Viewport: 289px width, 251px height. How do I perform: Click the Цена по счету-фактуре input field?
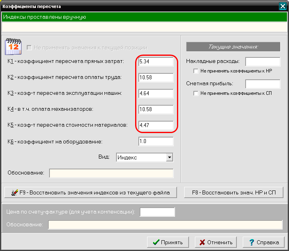[157, 212]
